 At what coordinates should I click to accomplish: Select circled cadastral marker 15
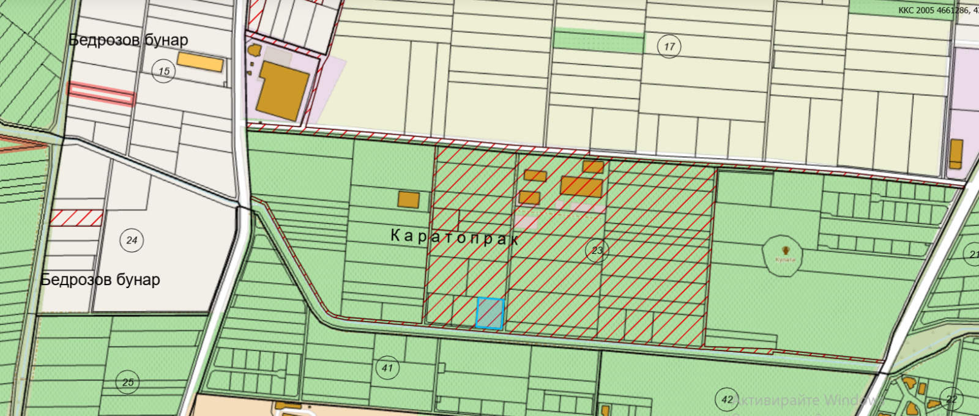164,71
